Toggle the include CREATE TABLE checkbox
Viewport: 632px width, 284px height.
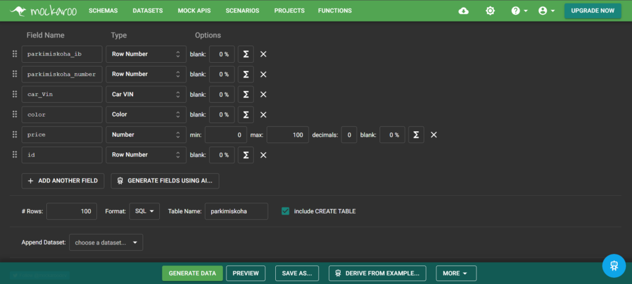(x=285, y=211)
